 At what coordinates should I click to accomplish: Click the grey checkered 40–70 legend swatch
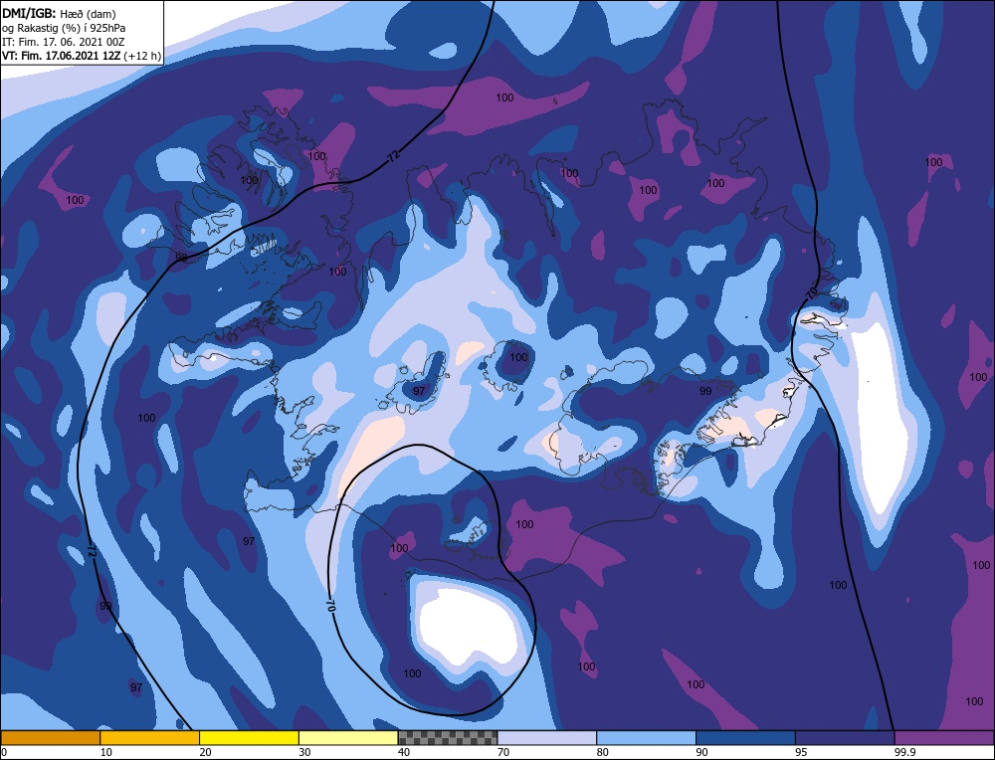coord(448,738)
